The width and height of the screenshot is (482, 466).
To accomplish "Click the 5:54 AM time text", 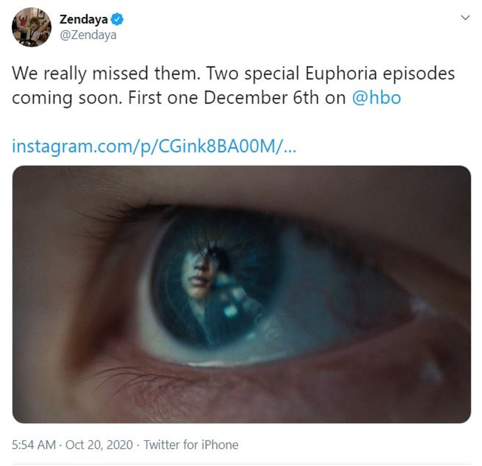I will point(33,444).
